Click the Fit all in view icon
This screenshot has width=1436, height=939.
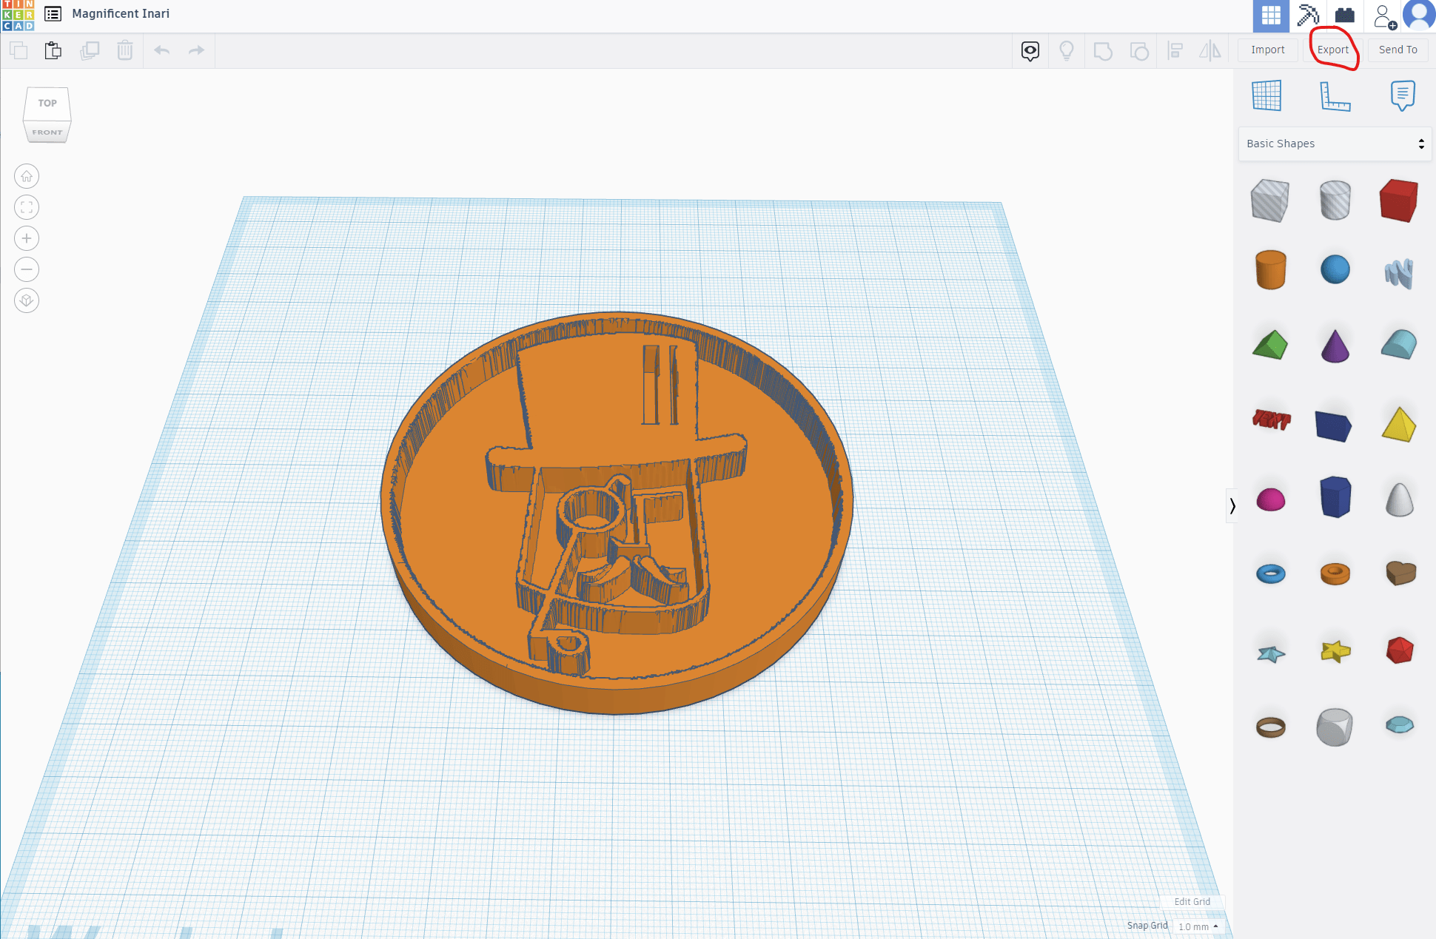coord(27,207)
